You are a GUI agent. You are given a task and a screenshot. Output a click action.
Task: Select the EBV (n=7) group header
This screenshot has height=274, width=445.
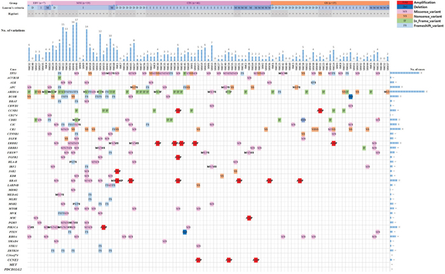(44, 3)
